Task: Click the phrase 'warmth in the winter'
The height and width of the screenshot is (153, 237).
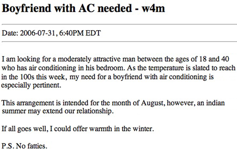Action: pos(122,129)
